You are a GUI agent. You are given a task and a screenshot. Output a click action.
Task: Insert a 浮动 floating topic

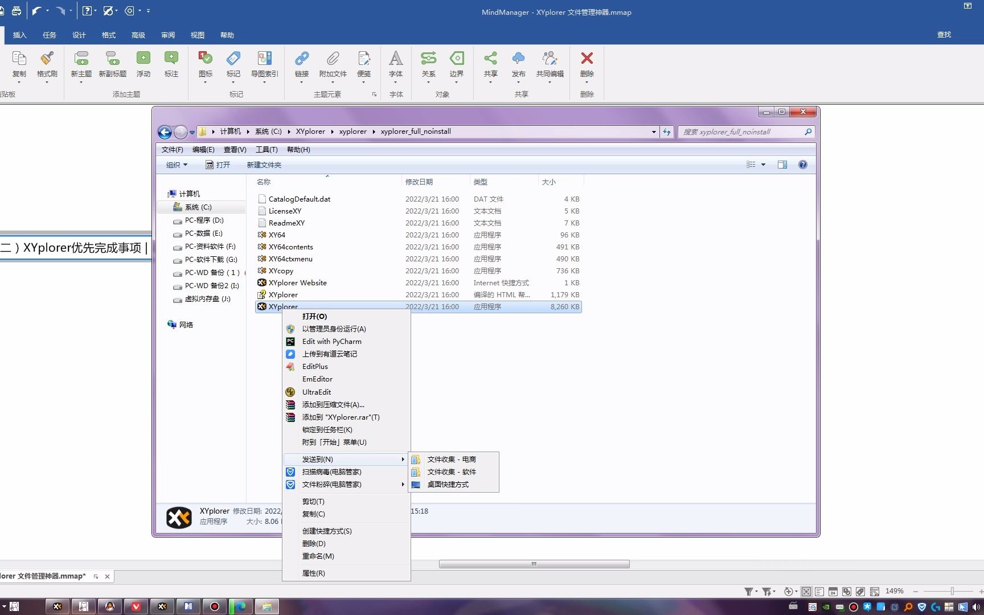(x=143, y=59)
